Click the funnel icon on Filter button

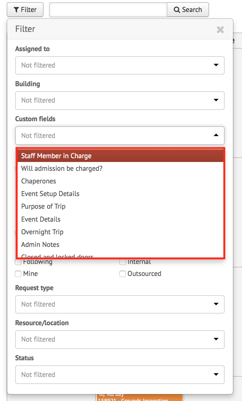[16, 10]
